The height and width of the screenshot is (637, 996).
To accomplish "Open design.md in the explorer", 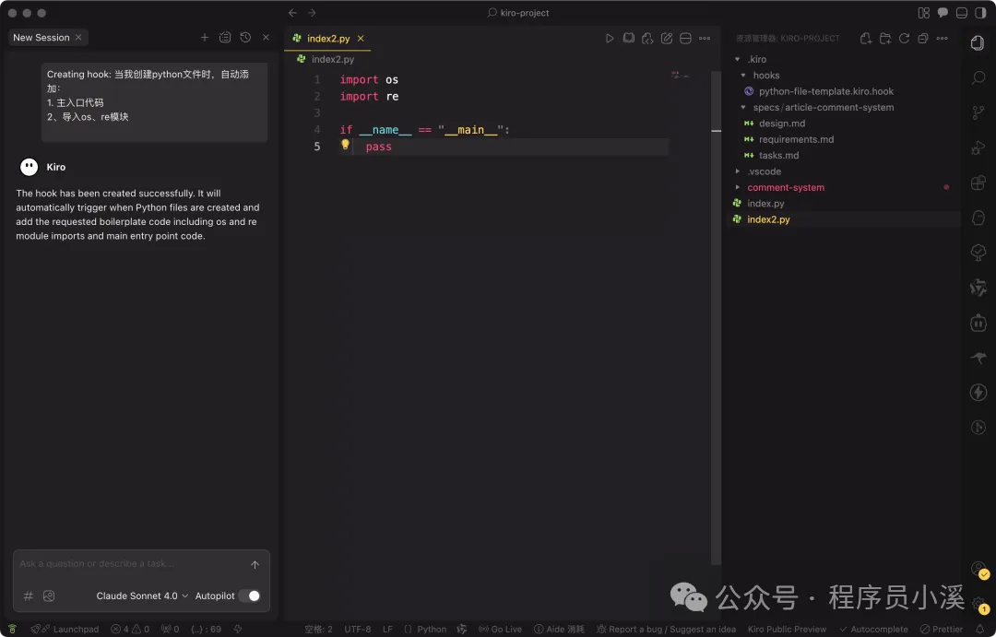I will [782, 124].
